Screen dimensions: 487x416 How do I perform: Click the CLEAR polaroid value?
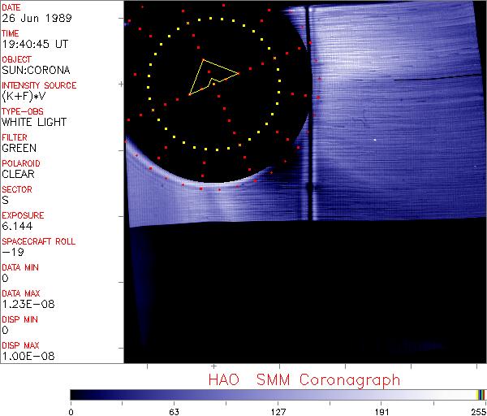[x=18, y=174]
